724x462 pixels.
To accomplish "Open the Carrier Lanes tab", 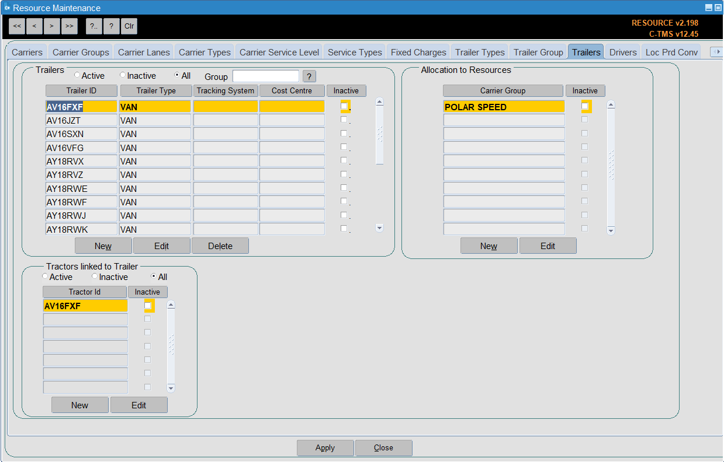I will pos(144,52).
